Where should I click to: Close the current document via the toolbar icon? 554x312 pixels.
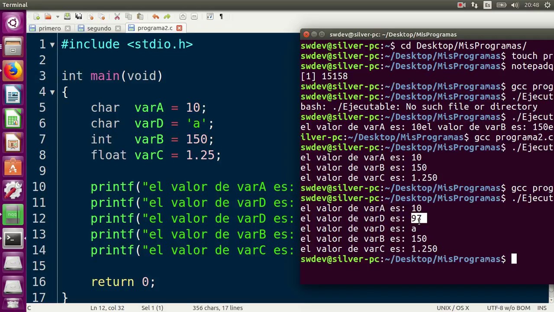pyautogui.click(x=90, y=16)
